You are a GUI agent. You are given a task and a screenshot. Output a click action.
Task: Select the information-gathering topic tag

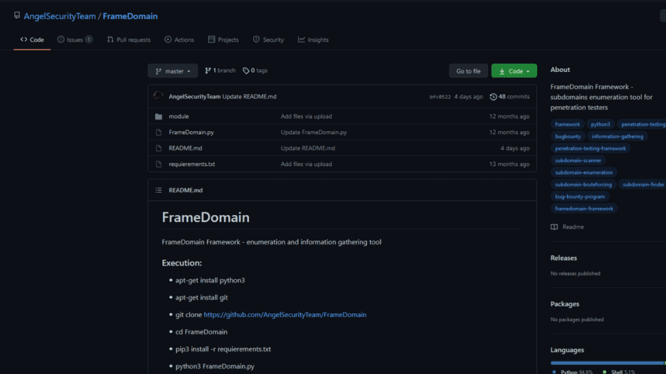pyautogui.click(x=617, y=136)
